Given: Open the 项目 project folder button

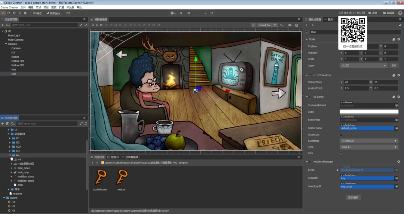Looking at the screenshot, I should pos(373,13).
